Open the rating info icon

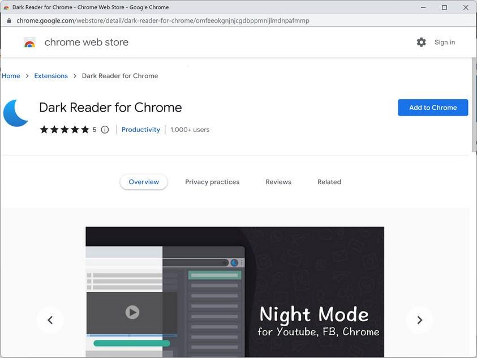(105, 130)
